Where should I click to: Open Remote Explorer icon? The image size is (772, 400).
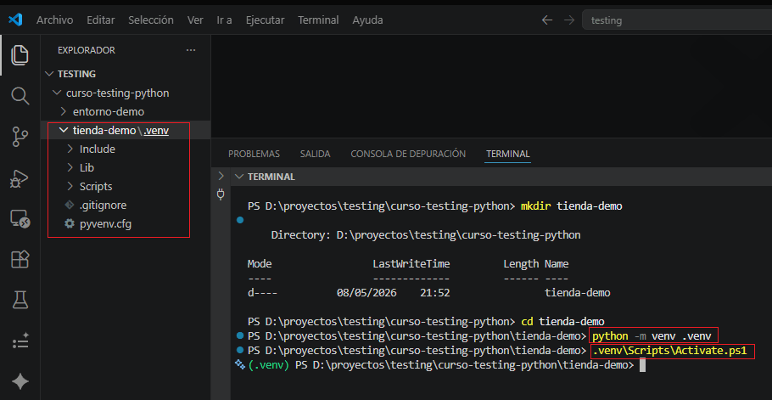pyautogui.click(x=20, y=219)
